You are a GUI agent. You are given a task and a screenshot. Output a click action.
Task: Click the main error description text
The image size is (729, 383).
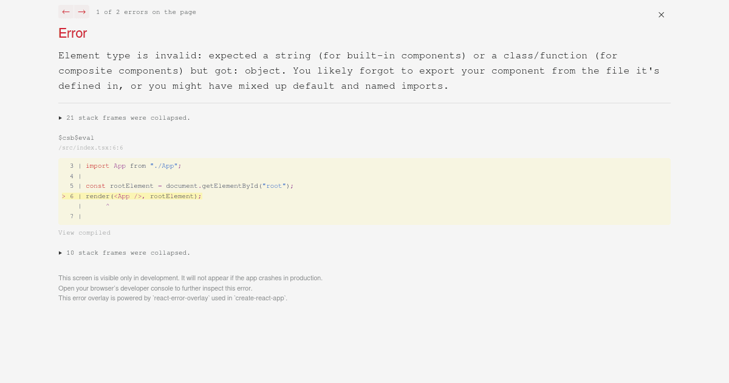click(x=358, y=70)
